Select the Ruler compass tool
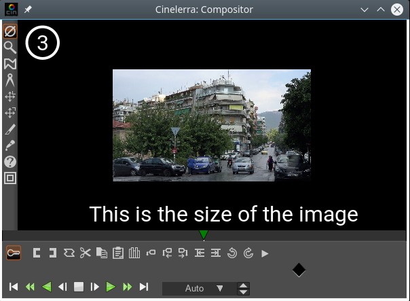The width and height of the screenshot is (410, 301). click(10, 80)
